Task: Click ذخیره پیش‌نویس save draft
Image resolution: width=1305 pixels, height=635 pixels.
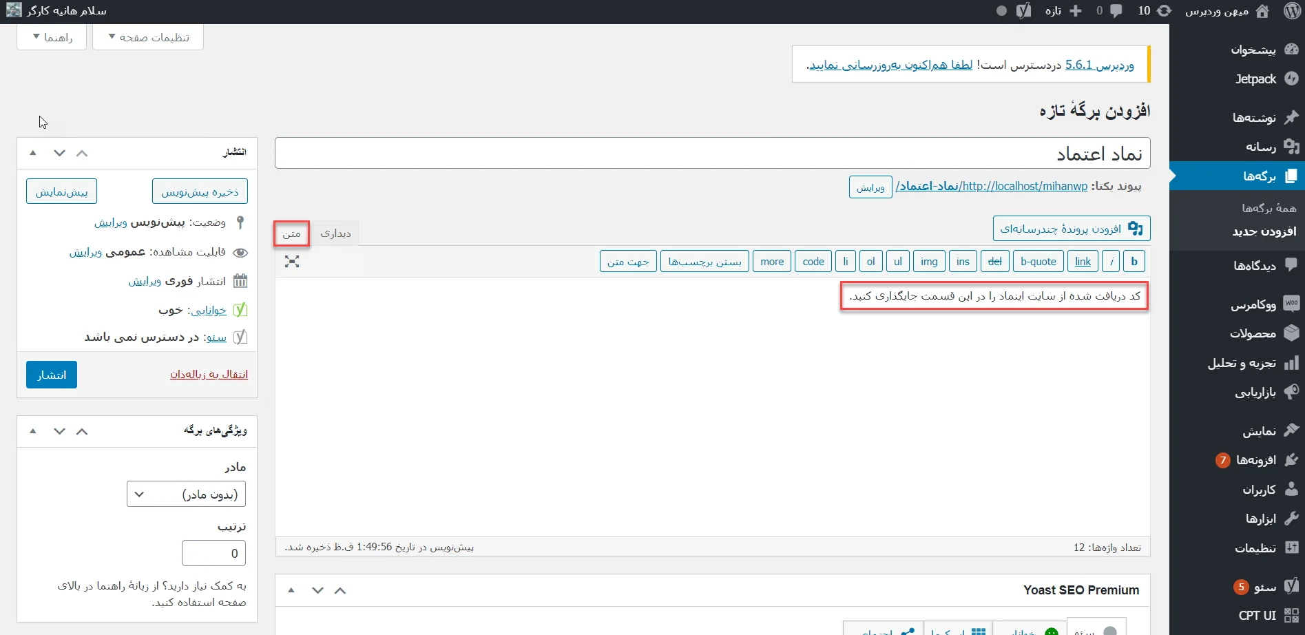Action: click(200, 191)
